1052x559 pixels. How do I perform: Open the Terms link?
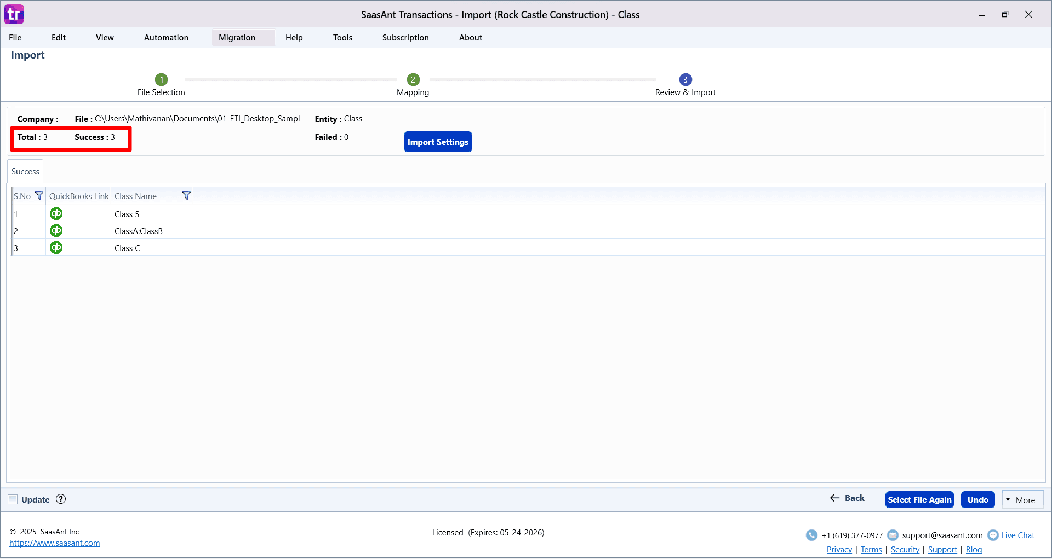pyautogui.click(x=871, y=550)
